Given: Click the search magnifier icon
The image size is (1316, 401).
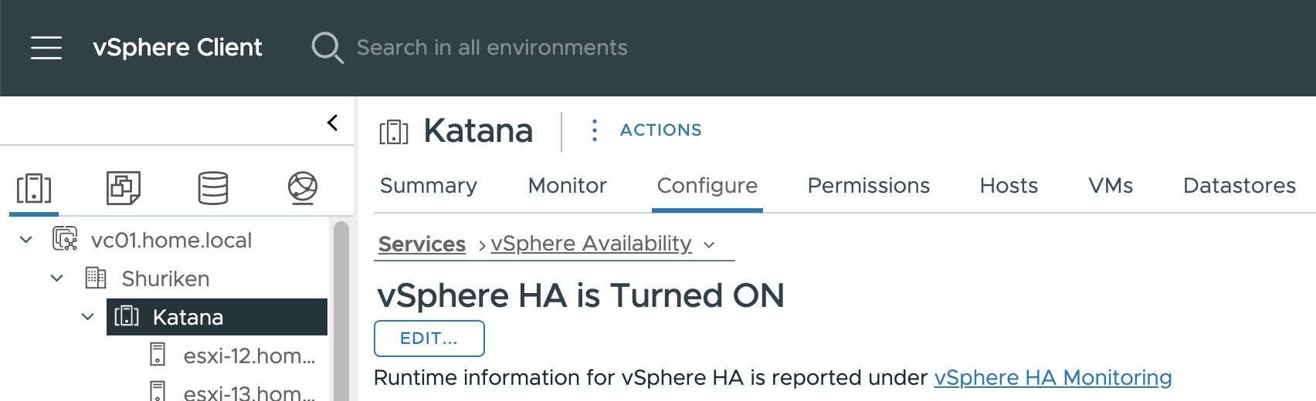Looking at the screenshot, I should [x=327, y=48].
